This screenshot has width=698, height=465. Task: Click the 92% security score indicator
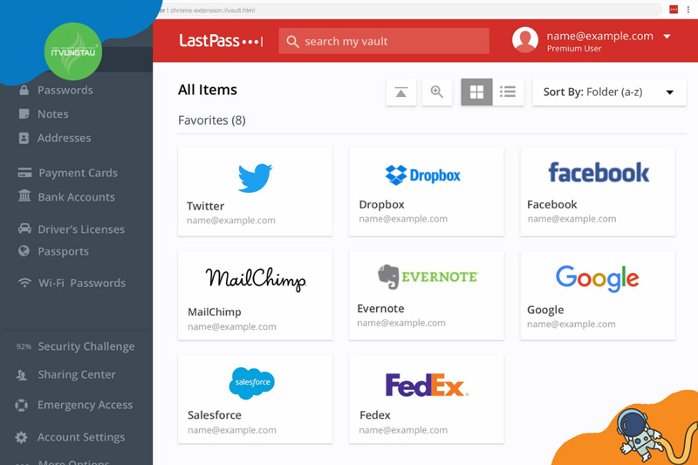coord(24,346)
